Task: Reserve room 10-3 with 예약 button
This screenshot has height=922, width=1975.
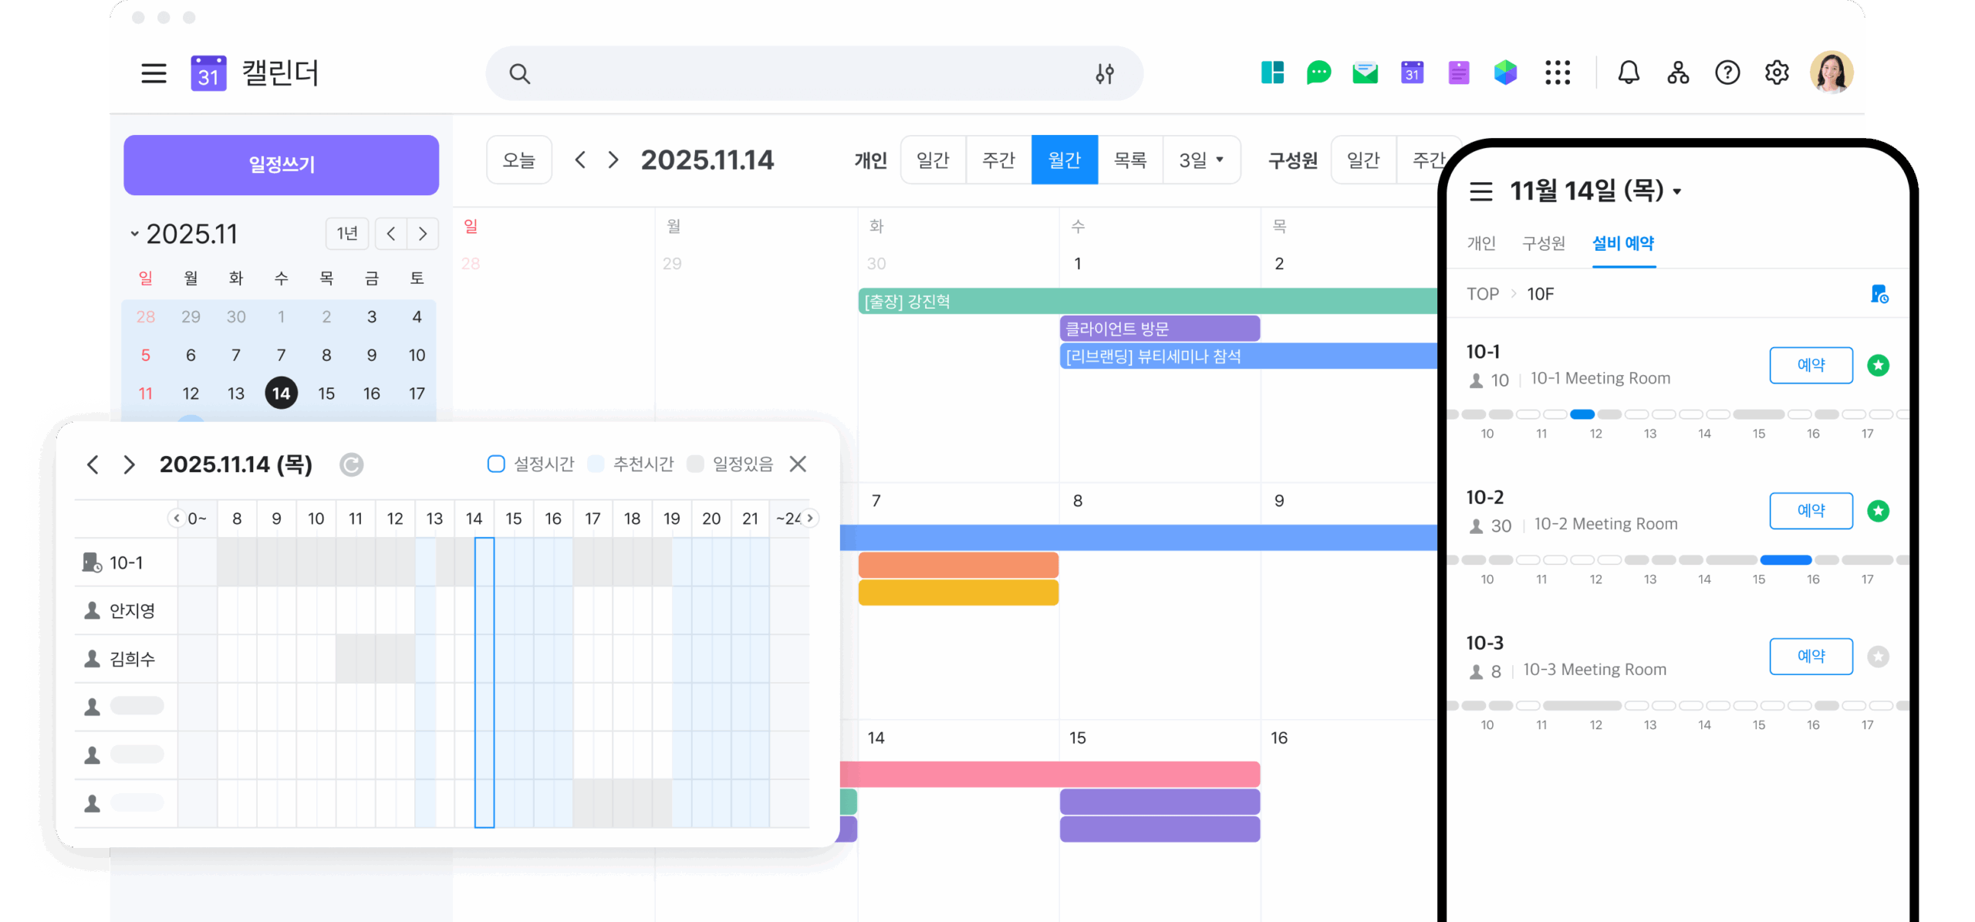Action: 1811,657
